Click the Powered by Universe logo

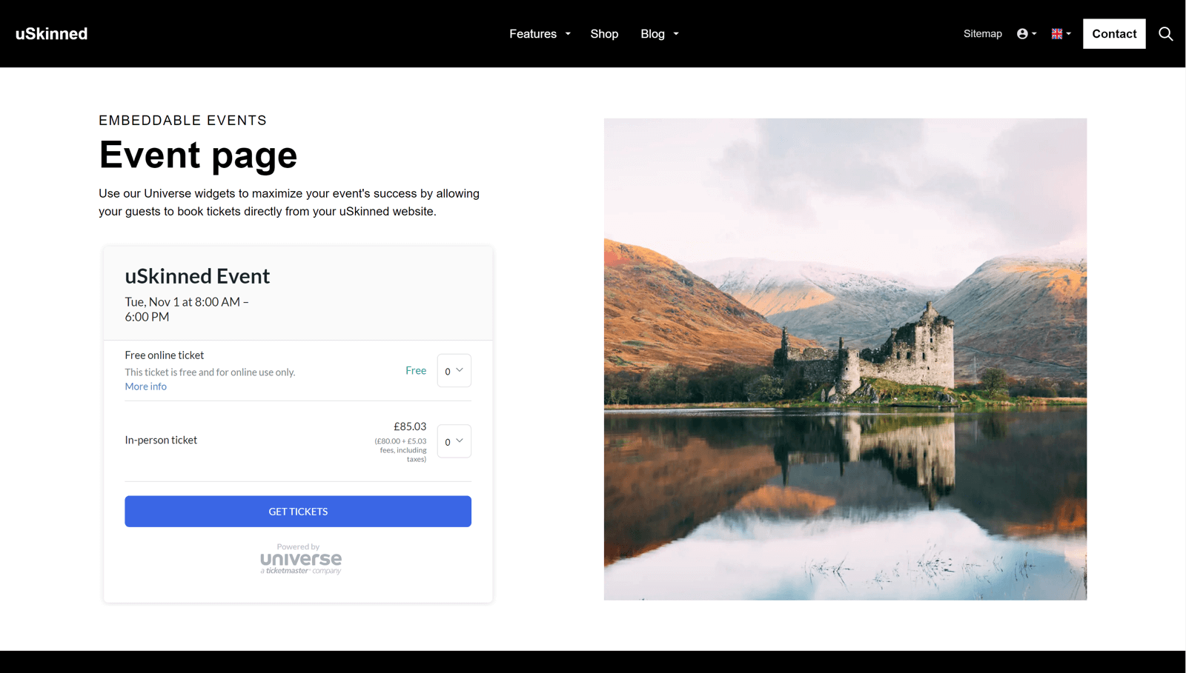[x=299, y=559]
